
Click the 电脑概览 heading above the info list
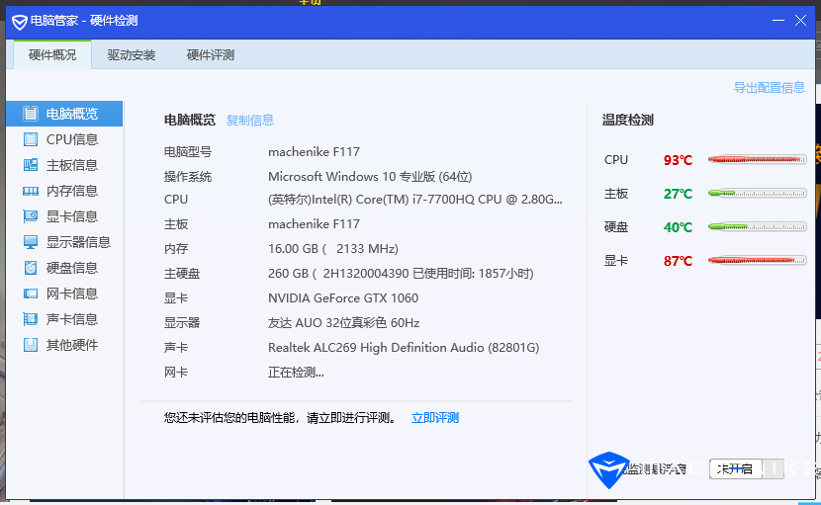pyautogui.click(x=190, y=120)
